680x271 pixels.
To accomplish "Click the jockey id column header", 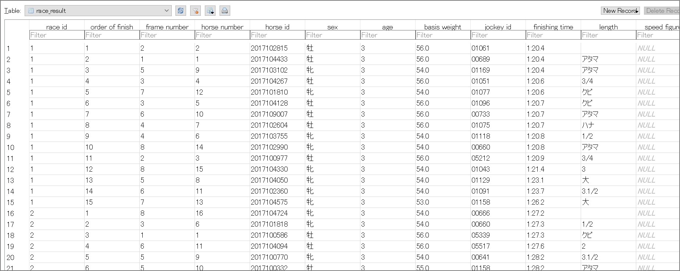I will [x=498, y=27].
